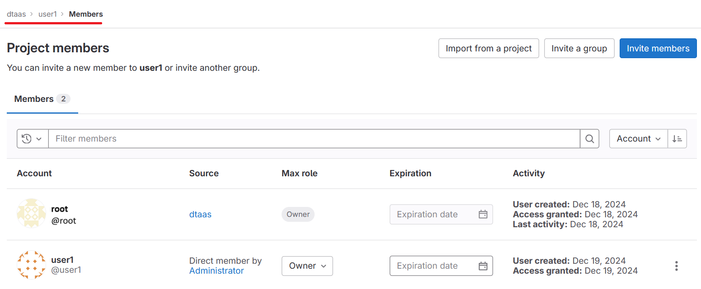Viewport: 701px width, 289px height.
Task: Click user1's avatar image
Action: point(31,266)
